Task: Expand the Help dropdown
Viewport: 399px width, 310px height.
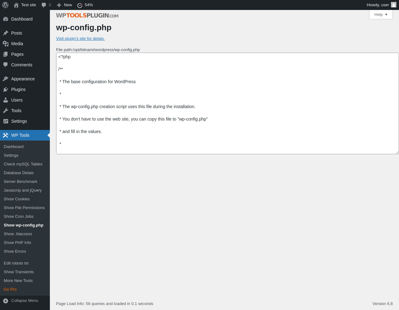Action: pyautogui.click(x=381, y=15)
